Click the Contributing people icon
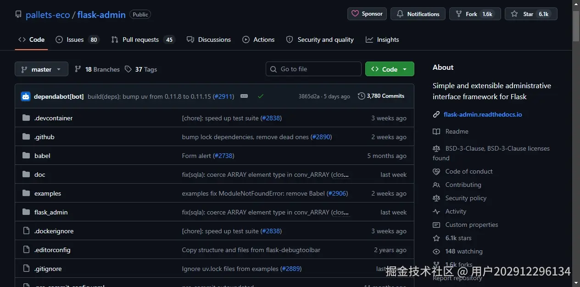 436,185
